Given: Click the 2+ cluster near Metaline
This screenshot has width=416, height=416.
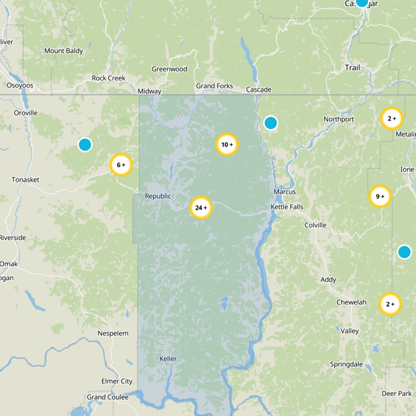Looking at the screenshot, I should pos(391,118).
